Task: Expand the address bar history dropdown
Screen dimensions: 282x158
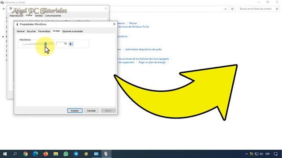Action: (225, 9)
